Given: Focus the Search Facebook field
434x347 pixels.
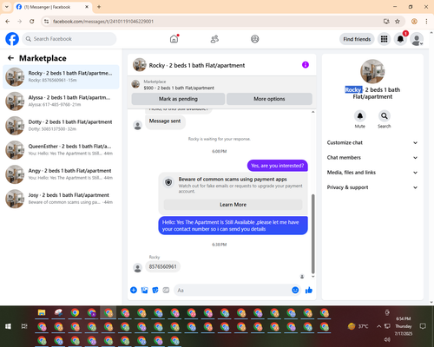Looking at the screenshot, I should pos(69,39).
